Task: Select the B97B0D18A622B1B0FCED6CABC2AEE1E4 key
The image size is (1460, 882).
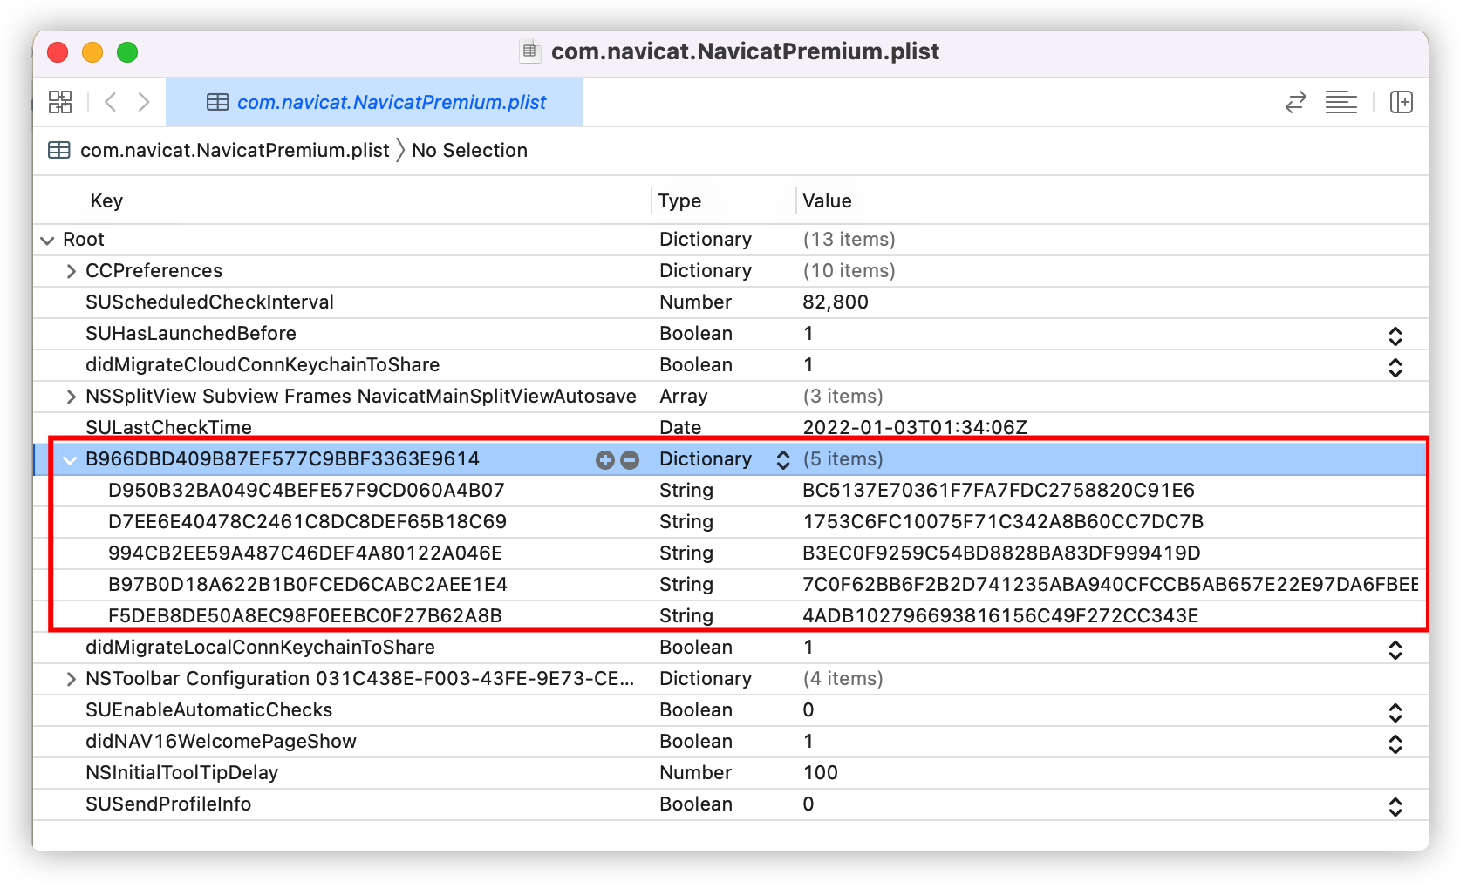Action: [x=308, y=584]
